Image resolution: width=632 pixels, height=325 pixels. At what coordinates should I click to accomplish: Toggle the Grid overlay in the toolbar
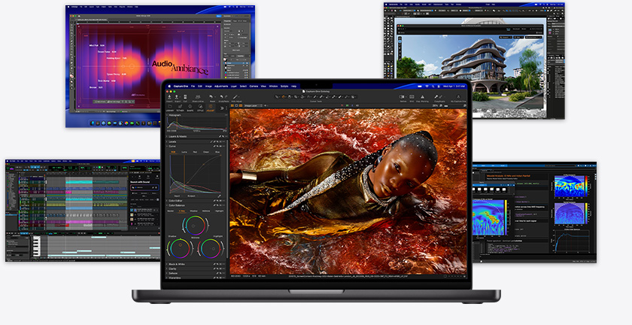point(412,97)
